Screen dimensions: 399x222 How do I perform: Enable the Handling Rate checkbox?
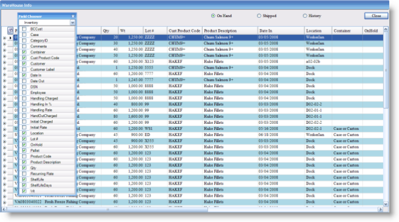[x=24, y=110]
